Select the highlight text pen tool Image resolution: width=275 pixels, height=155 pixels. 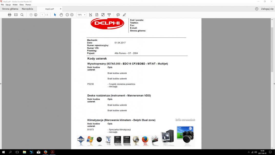(124, 15)
